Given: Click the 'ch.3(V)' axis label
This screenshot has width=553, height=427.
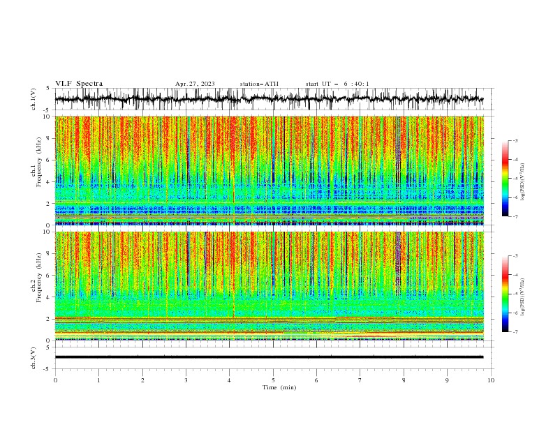Looking at the screenshot, I should (x=34, y=358).
